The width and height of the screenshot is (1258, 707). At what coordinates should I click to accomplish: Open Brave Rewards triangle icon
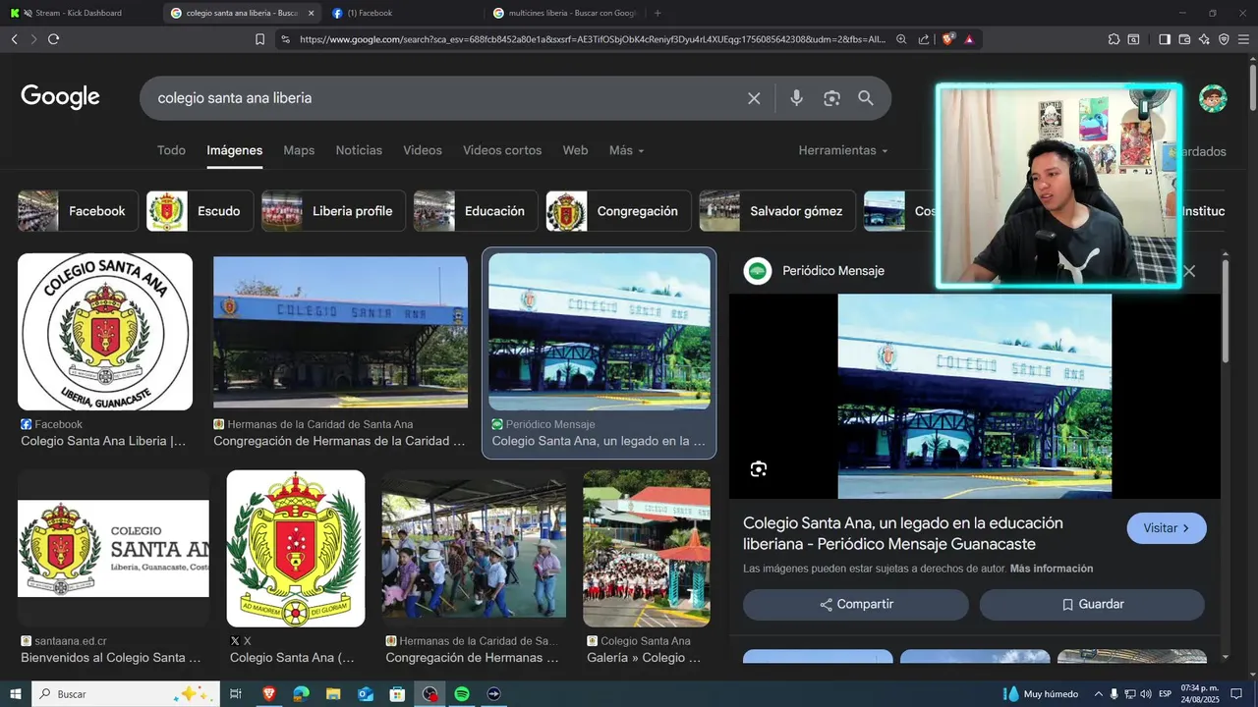pyautogui.click(x=969, y=39)
